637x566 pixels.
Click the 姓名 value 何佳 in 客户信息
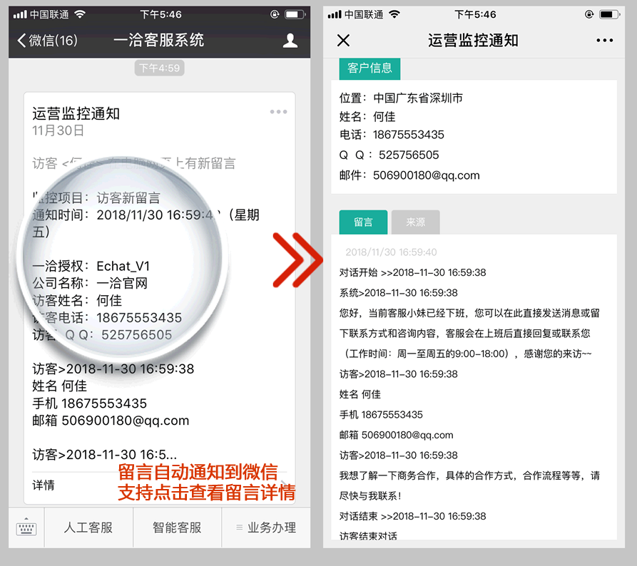(x=384, y=117)
